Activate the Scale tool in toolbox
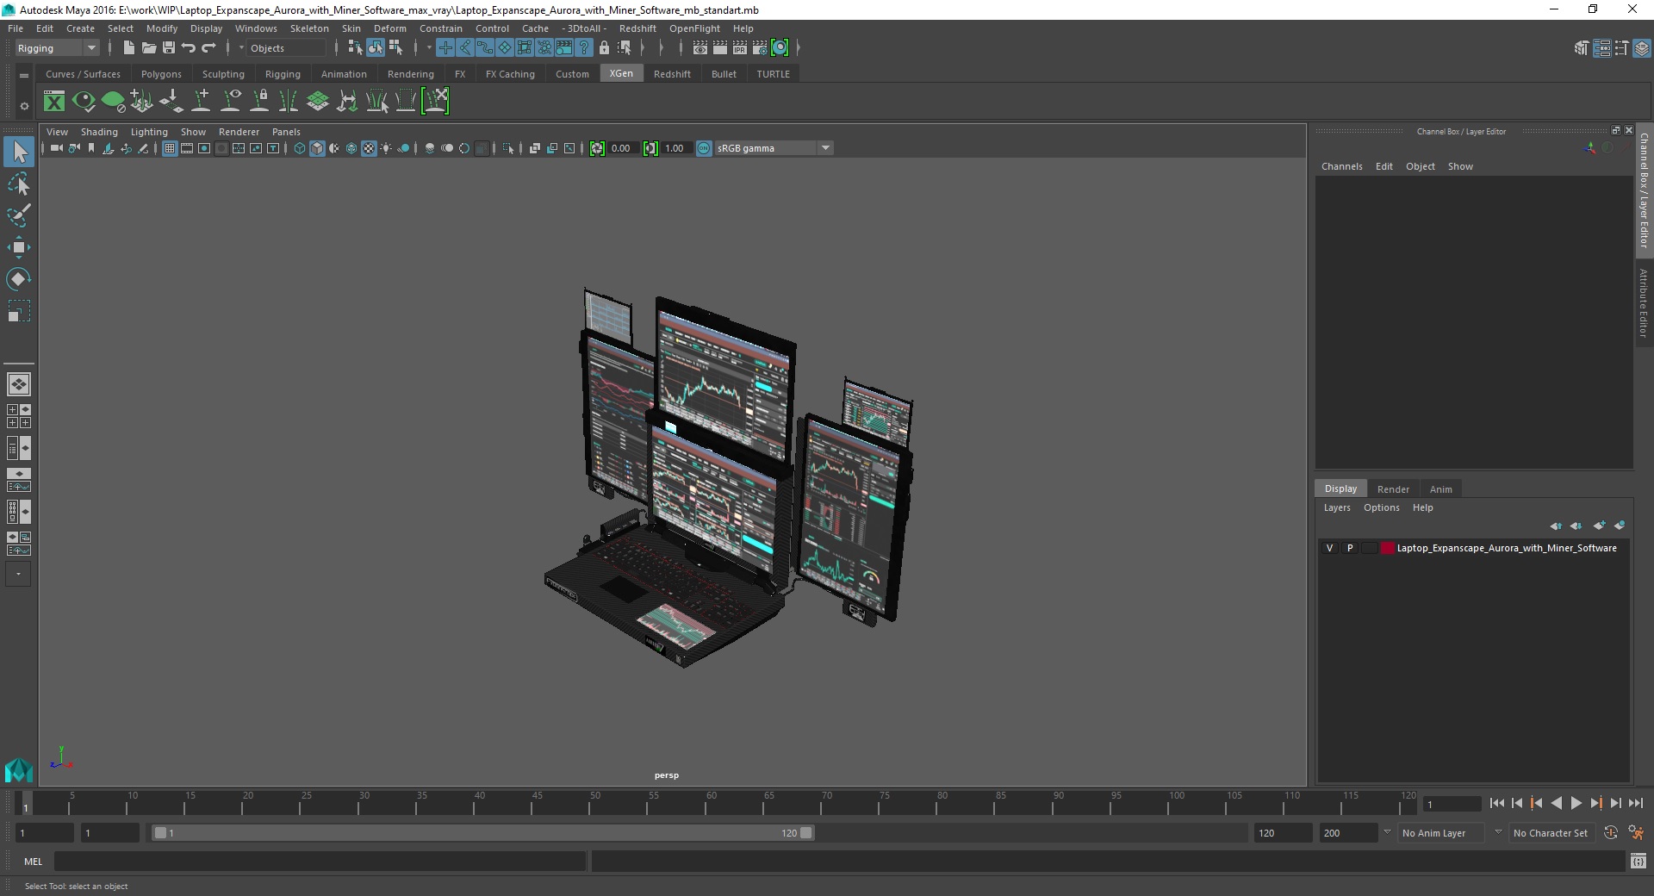This screenshot has width=1654, height=896. click(x=19, y=311)
